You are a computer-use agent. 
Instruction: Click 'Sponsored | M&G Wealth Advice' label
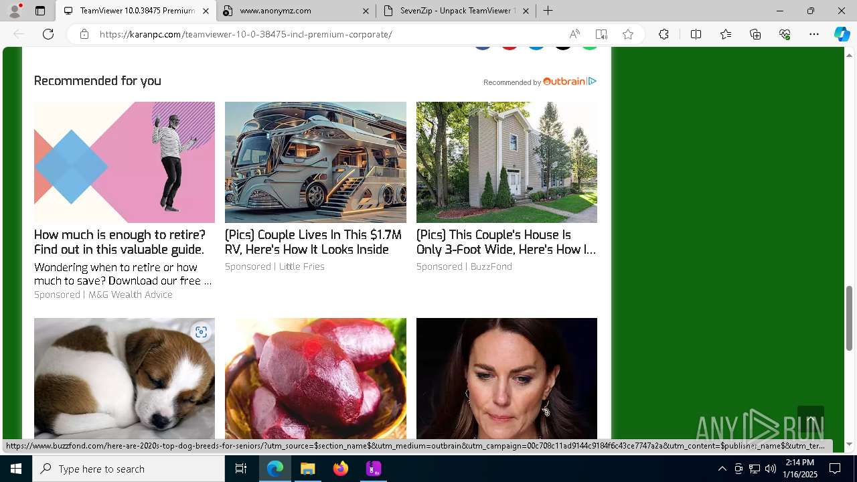[x=103, y=295]
